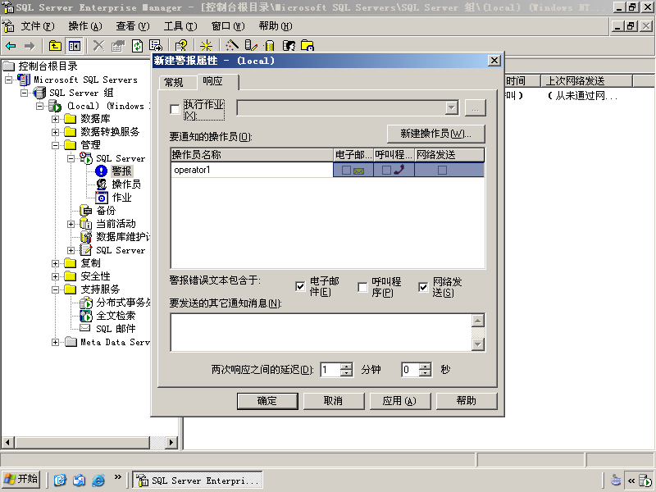Click the 取消 cancel button
The height and width of the screenshot is (492, 656).
click(334, 401)
